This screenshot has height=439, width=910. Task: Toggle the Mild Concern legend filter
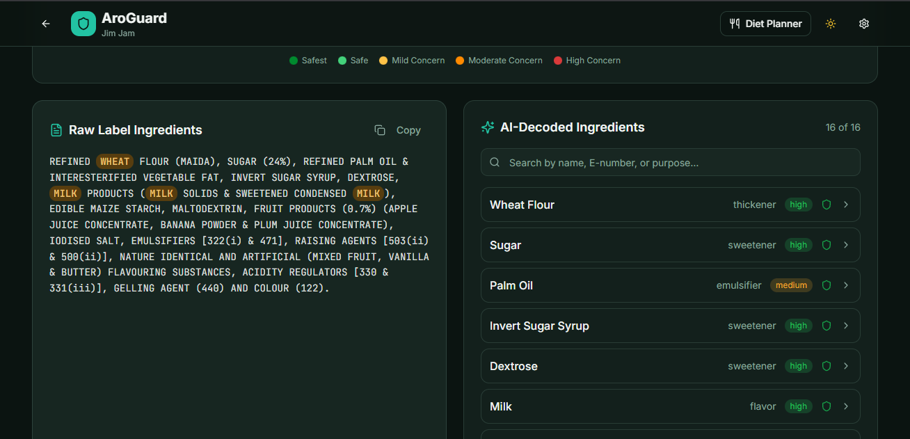[411, 61]
